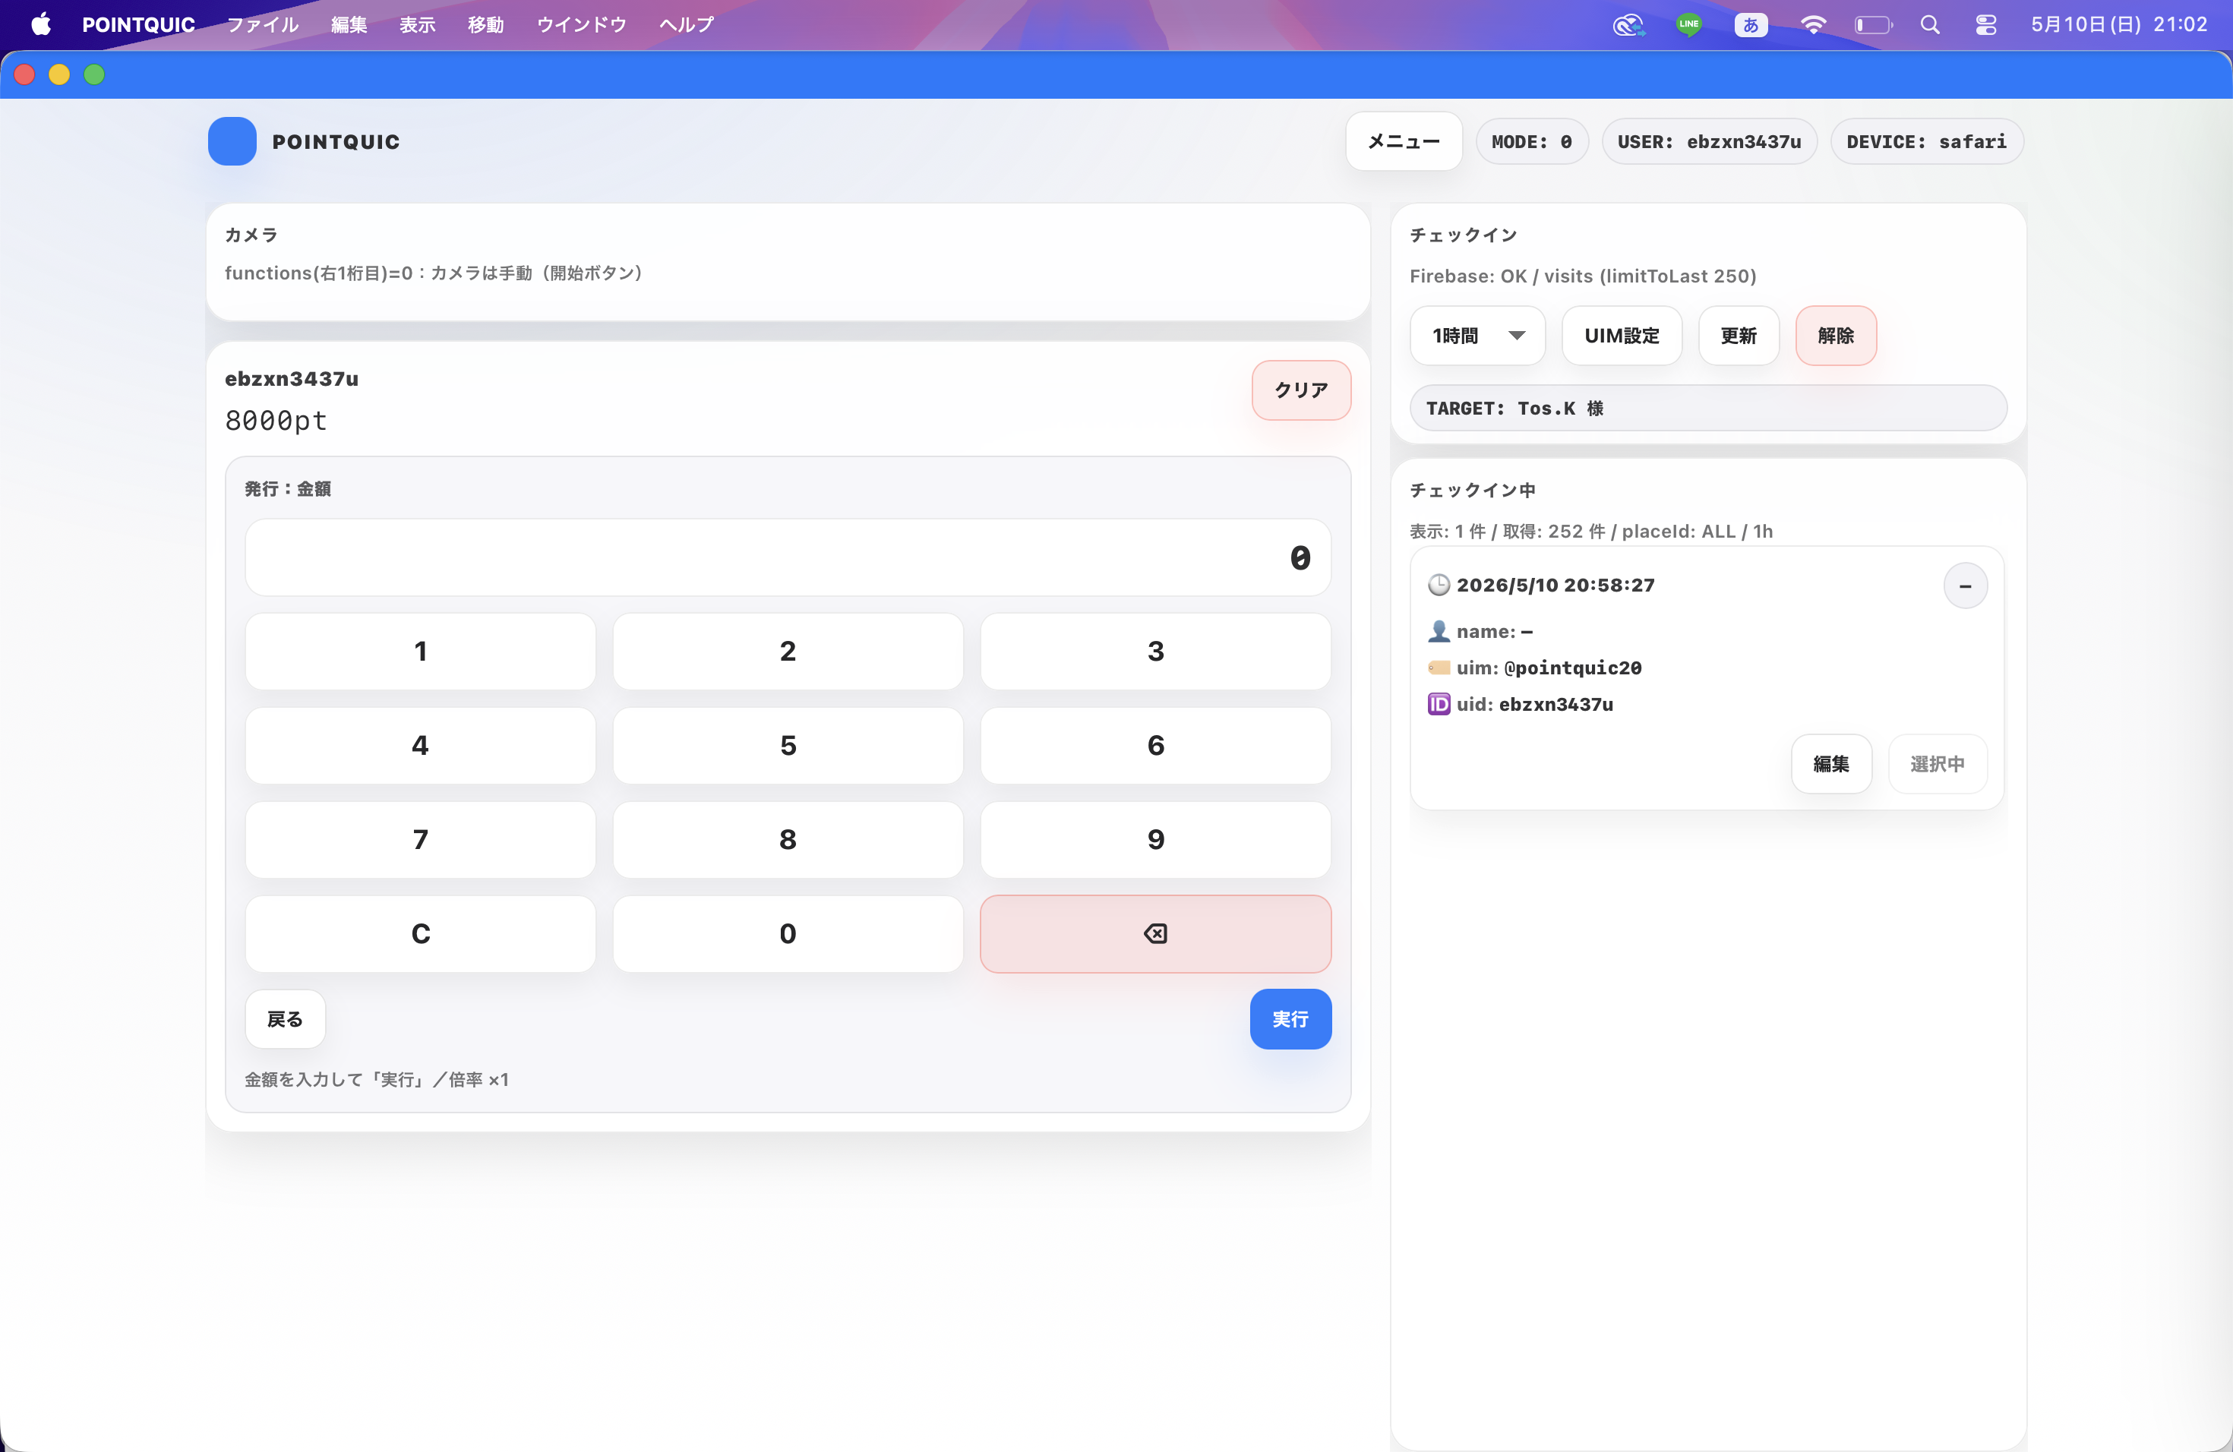This screenshot has height=1452, width=2233.
Task: Click the person icon beside name field
Action: [1439, 631]
